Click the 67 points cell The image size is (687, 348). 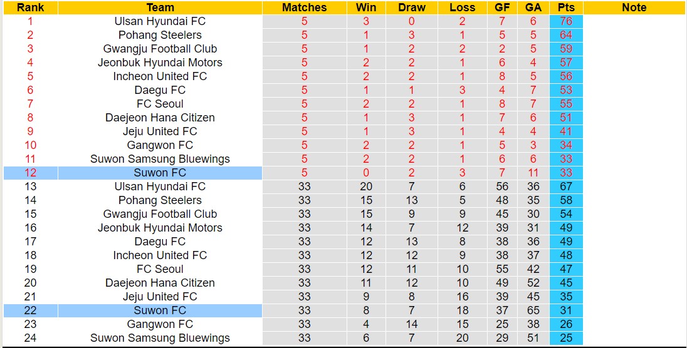click(566, 187)
